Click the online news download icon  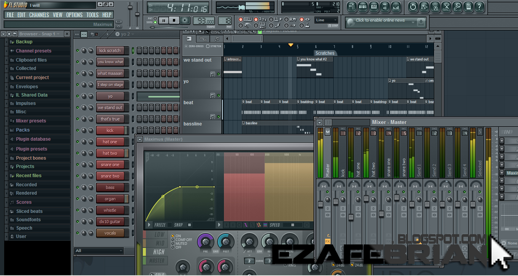pyautogui.click(x=421, y=22)
